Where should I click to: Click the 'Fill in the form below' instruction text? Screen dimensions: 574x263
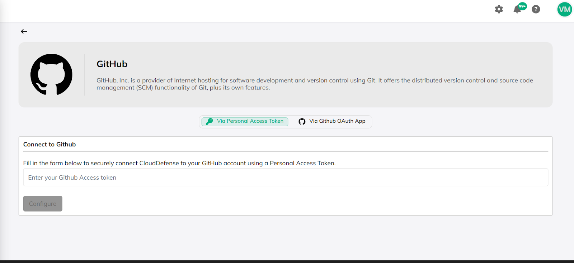tap(179, 163)
